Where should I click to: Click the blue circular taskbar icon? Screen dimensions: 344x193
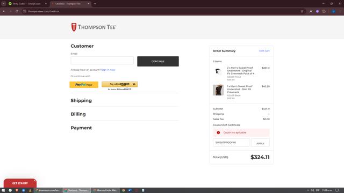tap(23, 190)
